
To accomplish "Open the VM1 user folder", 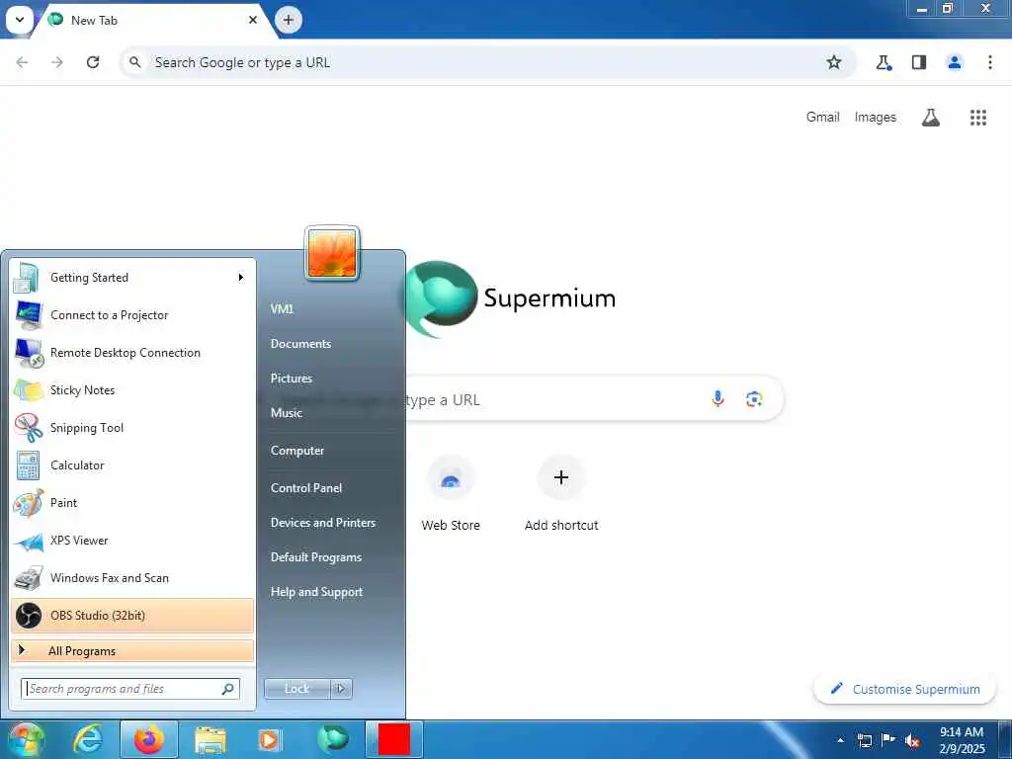I will tap(282, 308).
